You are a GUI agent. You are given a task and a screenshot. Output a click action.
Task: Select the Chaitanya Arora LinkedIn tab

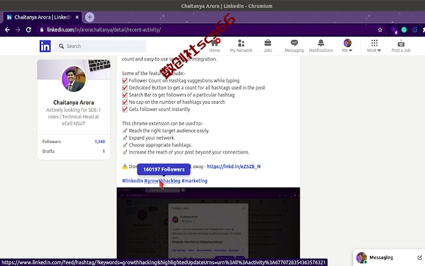click(42, 17)
